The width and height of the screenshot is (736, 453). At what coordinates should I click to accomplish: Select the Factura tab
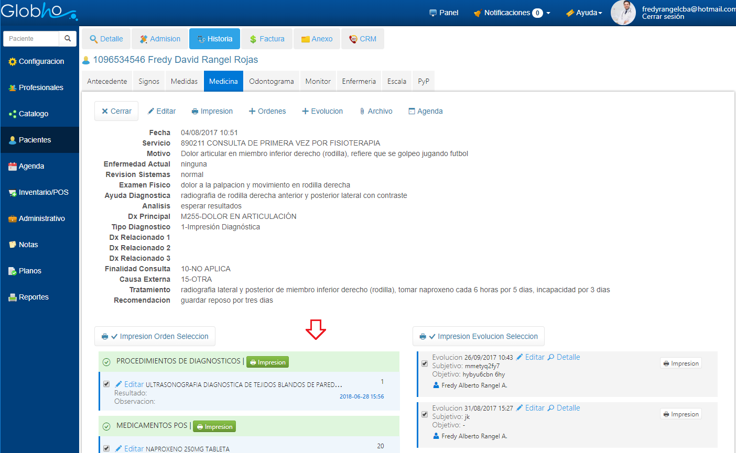click(267, 39)
